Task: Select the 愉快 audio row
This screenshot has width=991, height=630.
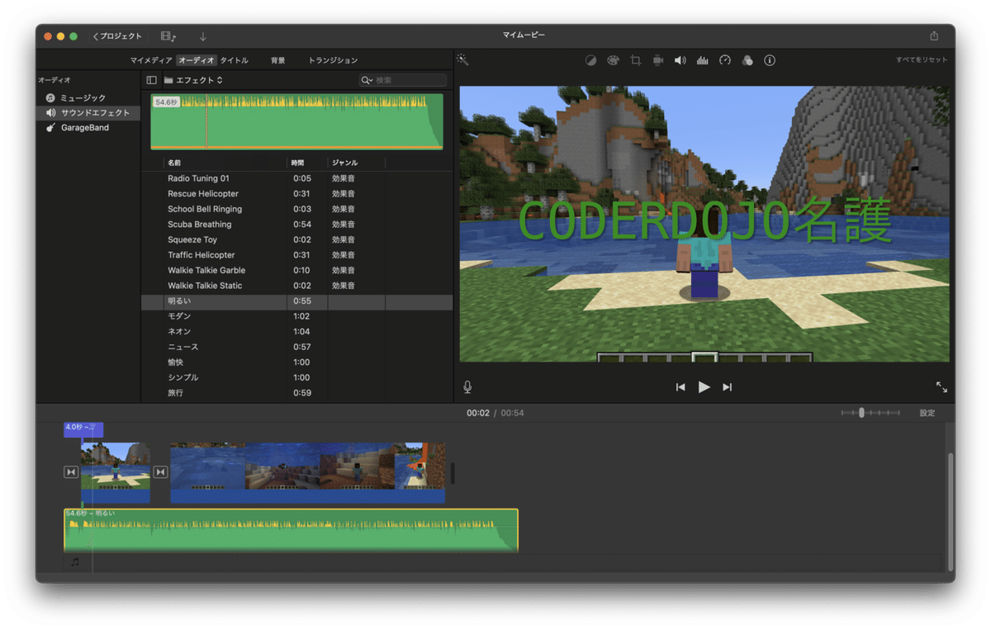Action: pos(296,362)
